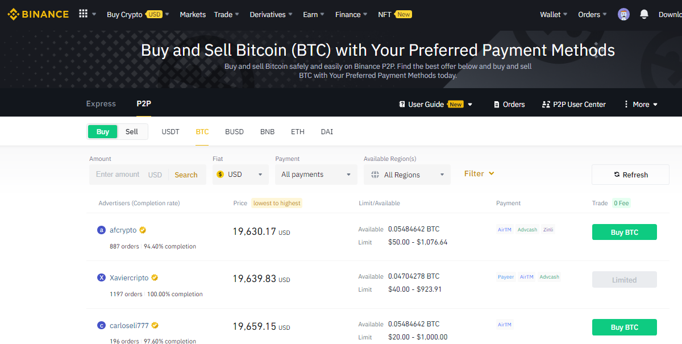Click the afcrypto avatar icon

[x=102, y=230]
